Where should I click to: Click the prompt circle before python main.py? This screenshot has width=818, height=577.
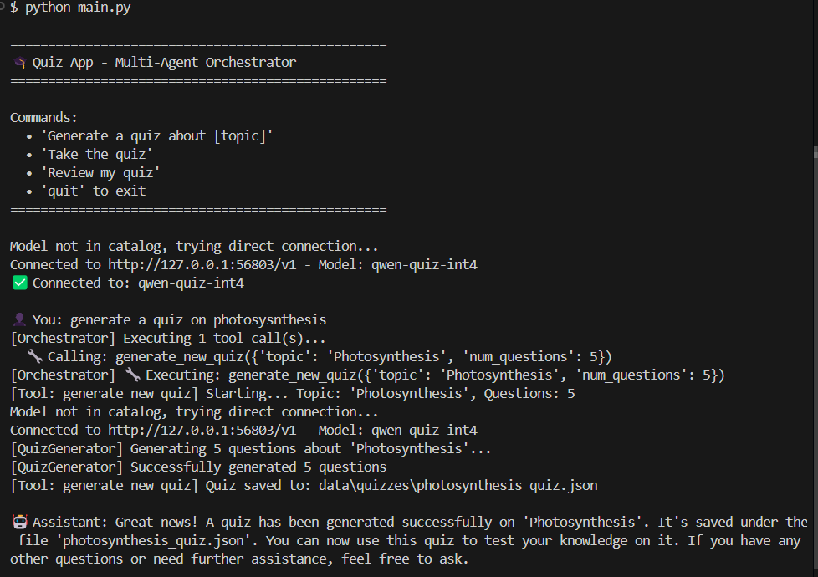tap(2, 7)
